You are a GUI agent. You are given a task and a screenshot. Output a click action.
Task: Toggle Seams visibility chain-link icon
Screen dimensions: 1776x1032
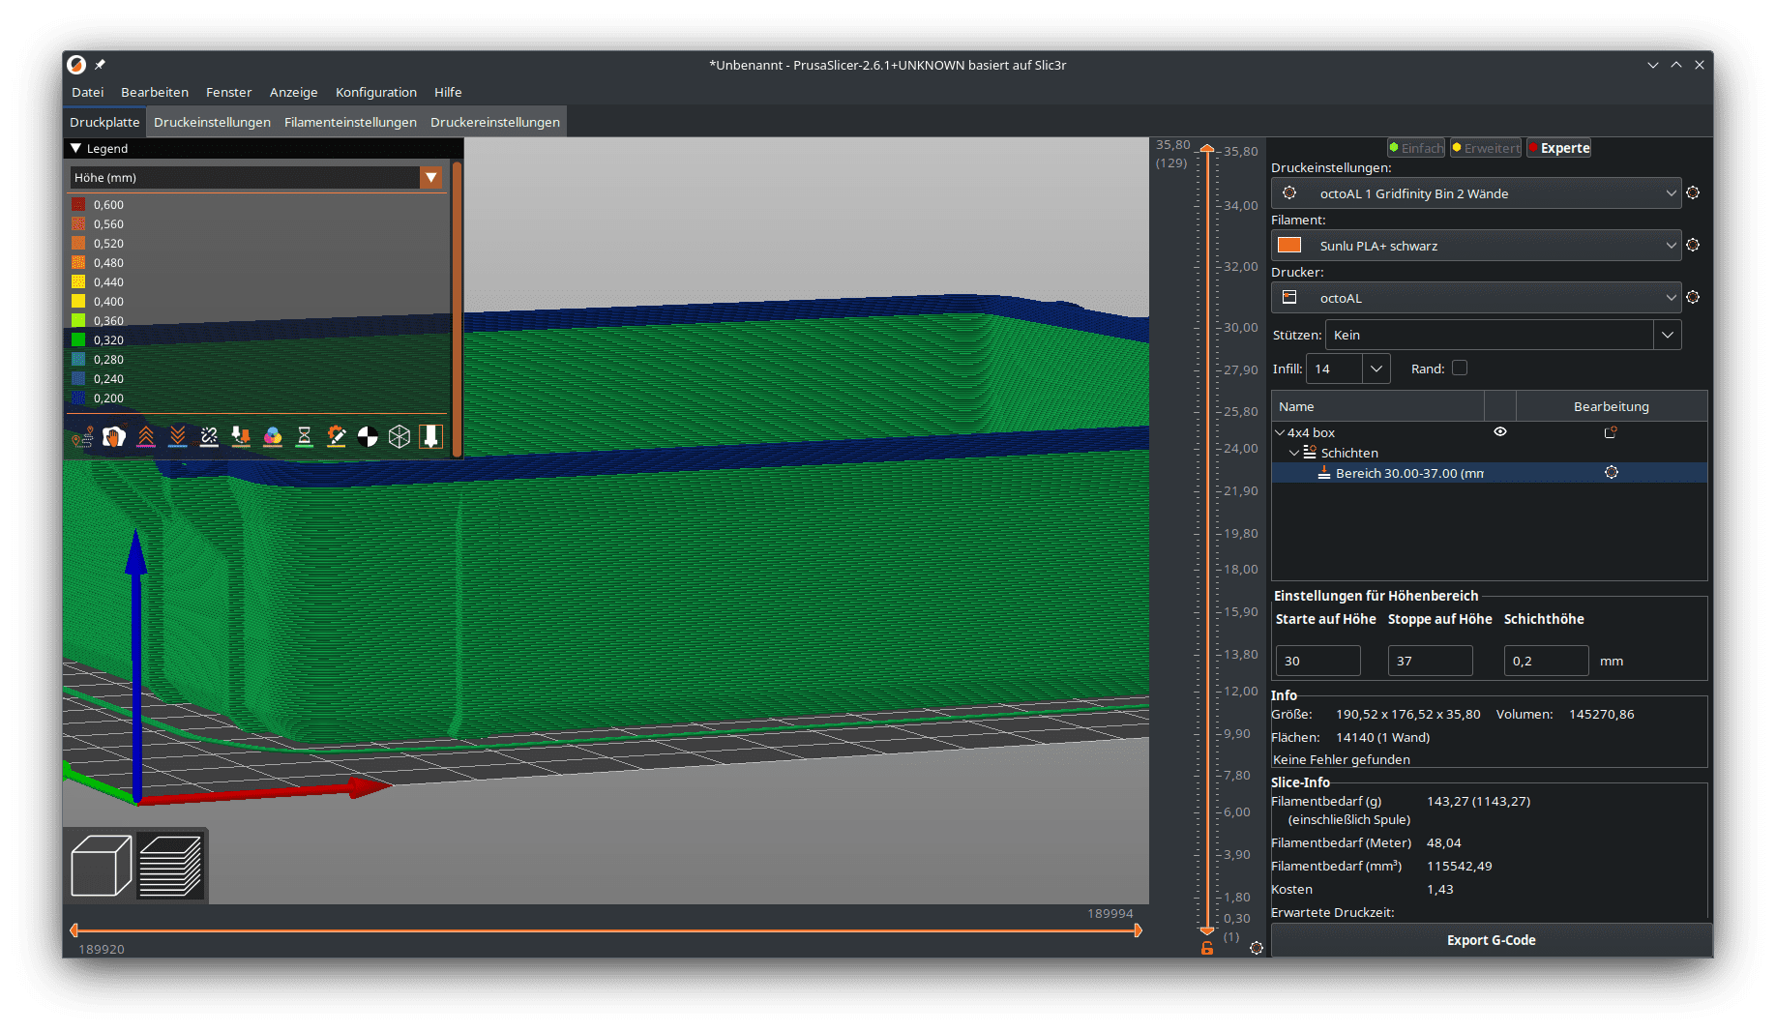point(209,437)
